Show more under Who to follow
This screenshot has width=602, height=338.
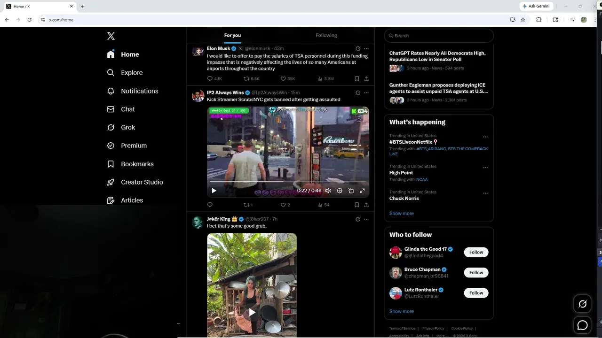[402, 311]
